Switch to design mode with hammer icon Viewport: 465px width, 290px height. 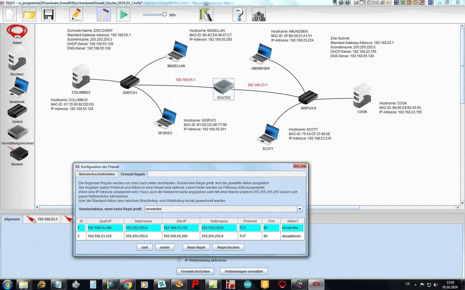[104, 14]
